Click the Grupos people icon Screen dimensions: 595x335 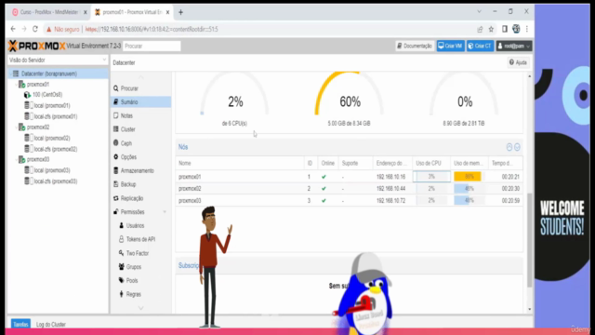pos(122,267)
